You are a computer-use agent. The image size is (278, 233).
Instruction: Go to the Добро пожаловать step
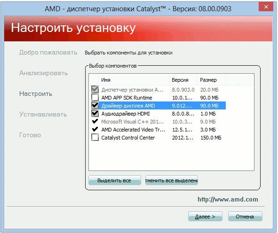pyautogui.click(x=48, y=53)
